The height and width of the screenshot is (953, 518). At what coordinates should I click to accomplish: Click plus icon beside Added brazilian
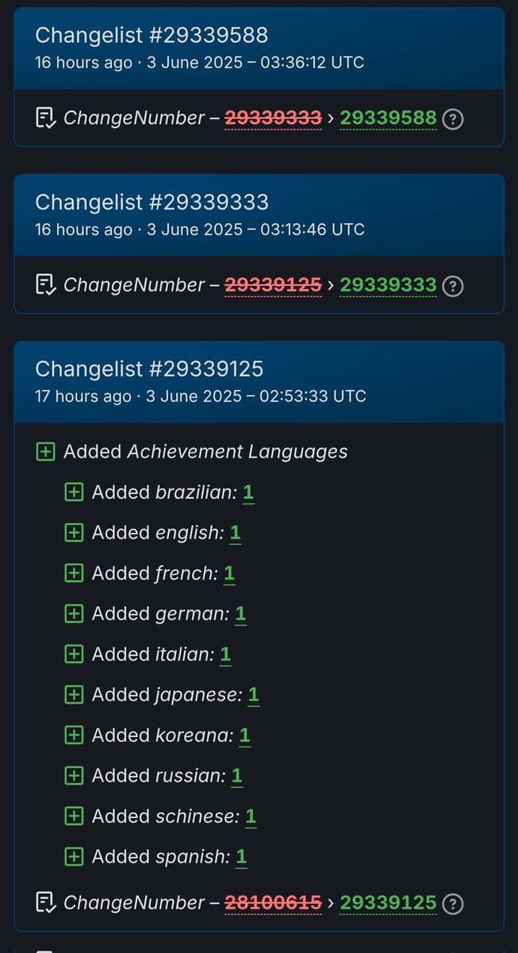74,492
